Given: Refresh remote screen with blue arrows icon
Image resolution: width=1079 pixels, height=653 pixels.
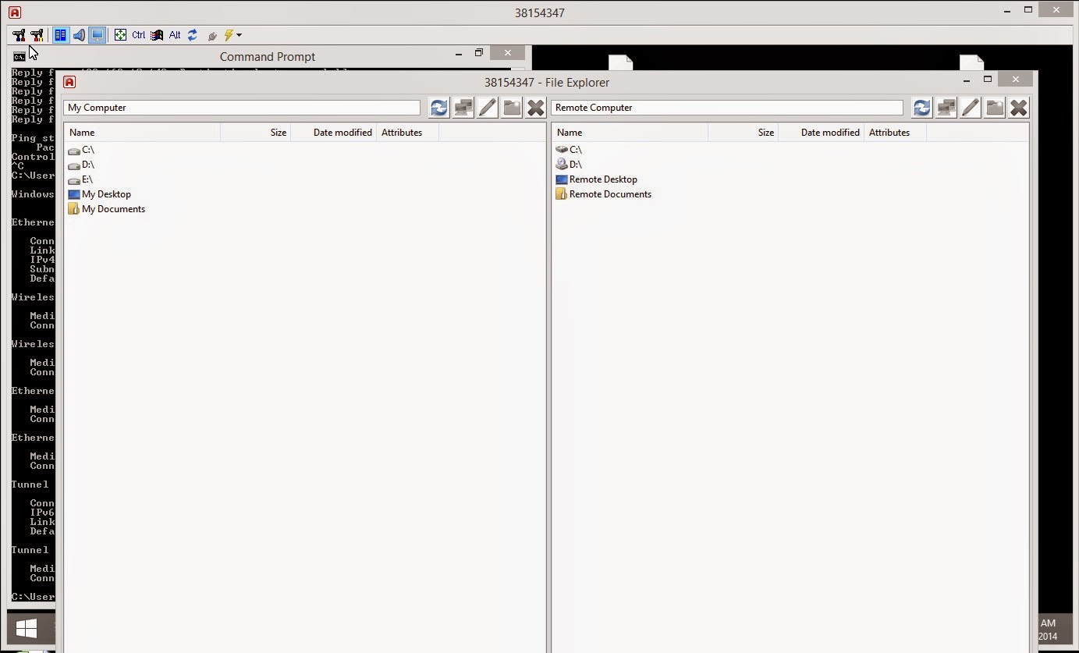Looking at the screenshot, I should pos(193,35).
